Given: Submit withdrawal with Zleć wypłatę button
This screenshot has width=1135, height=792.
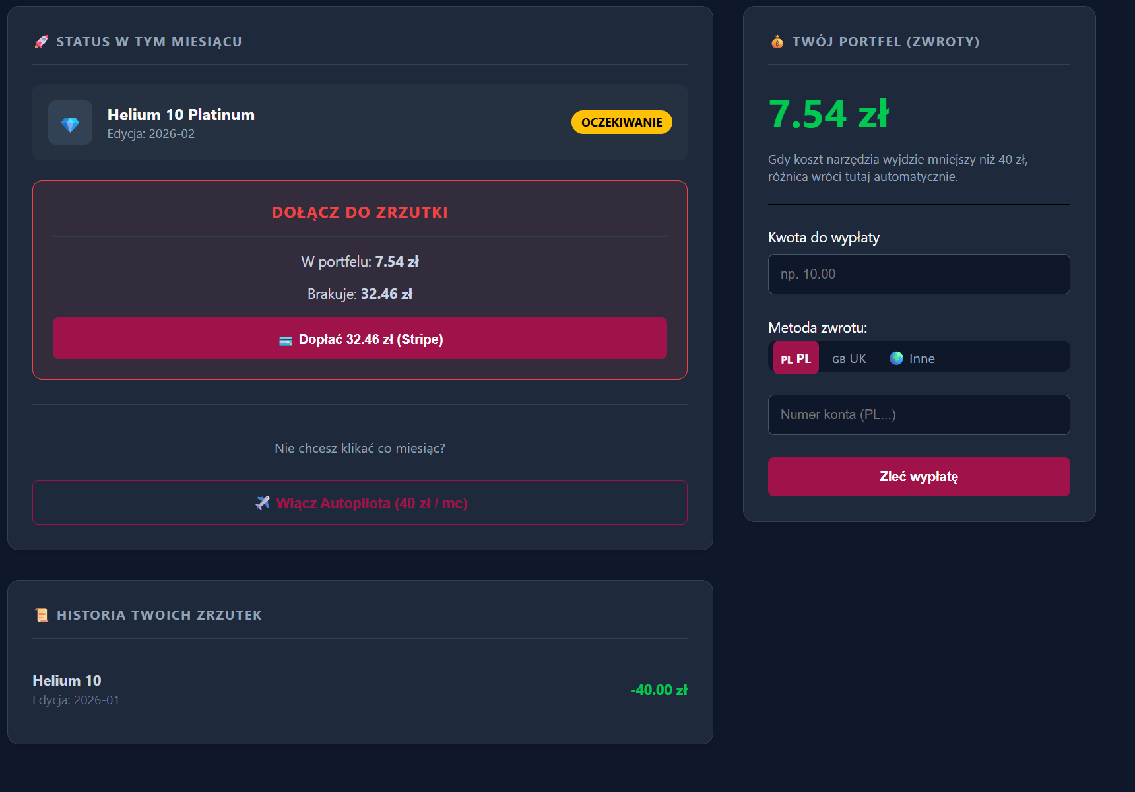Looking at the screenshot, I should coord(919,477).
